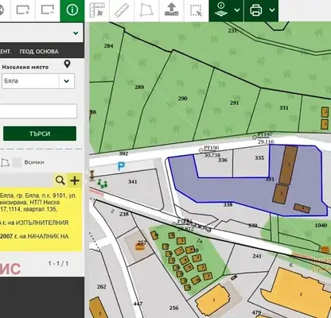Click the plus icon in results panel
The width and height of the screenshot is (331, 318).
75,180
